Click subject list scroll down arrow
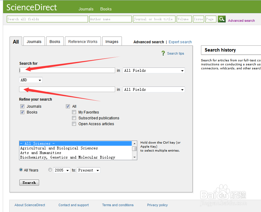Image resolution: width=261 pixels, height=212 pixels. click(135, 157)
